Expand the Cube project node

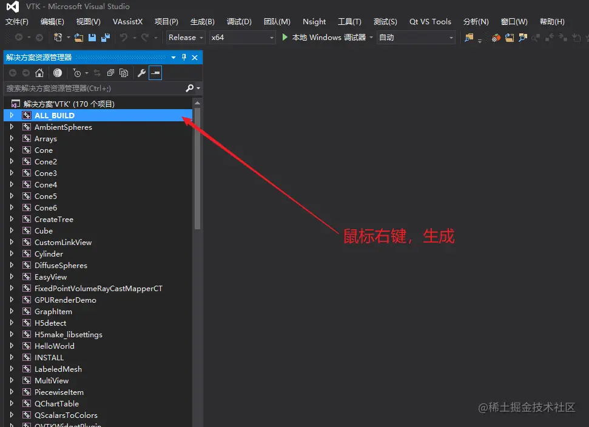[x=12, y=230]
